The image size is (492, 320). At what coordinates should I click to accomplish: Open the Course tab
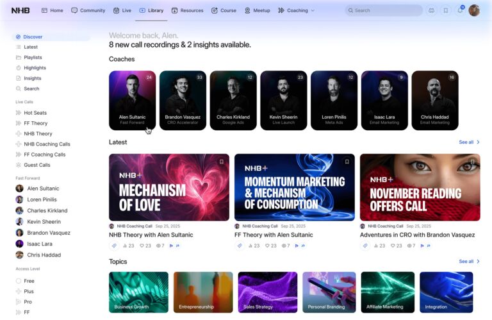click(224, 10)
